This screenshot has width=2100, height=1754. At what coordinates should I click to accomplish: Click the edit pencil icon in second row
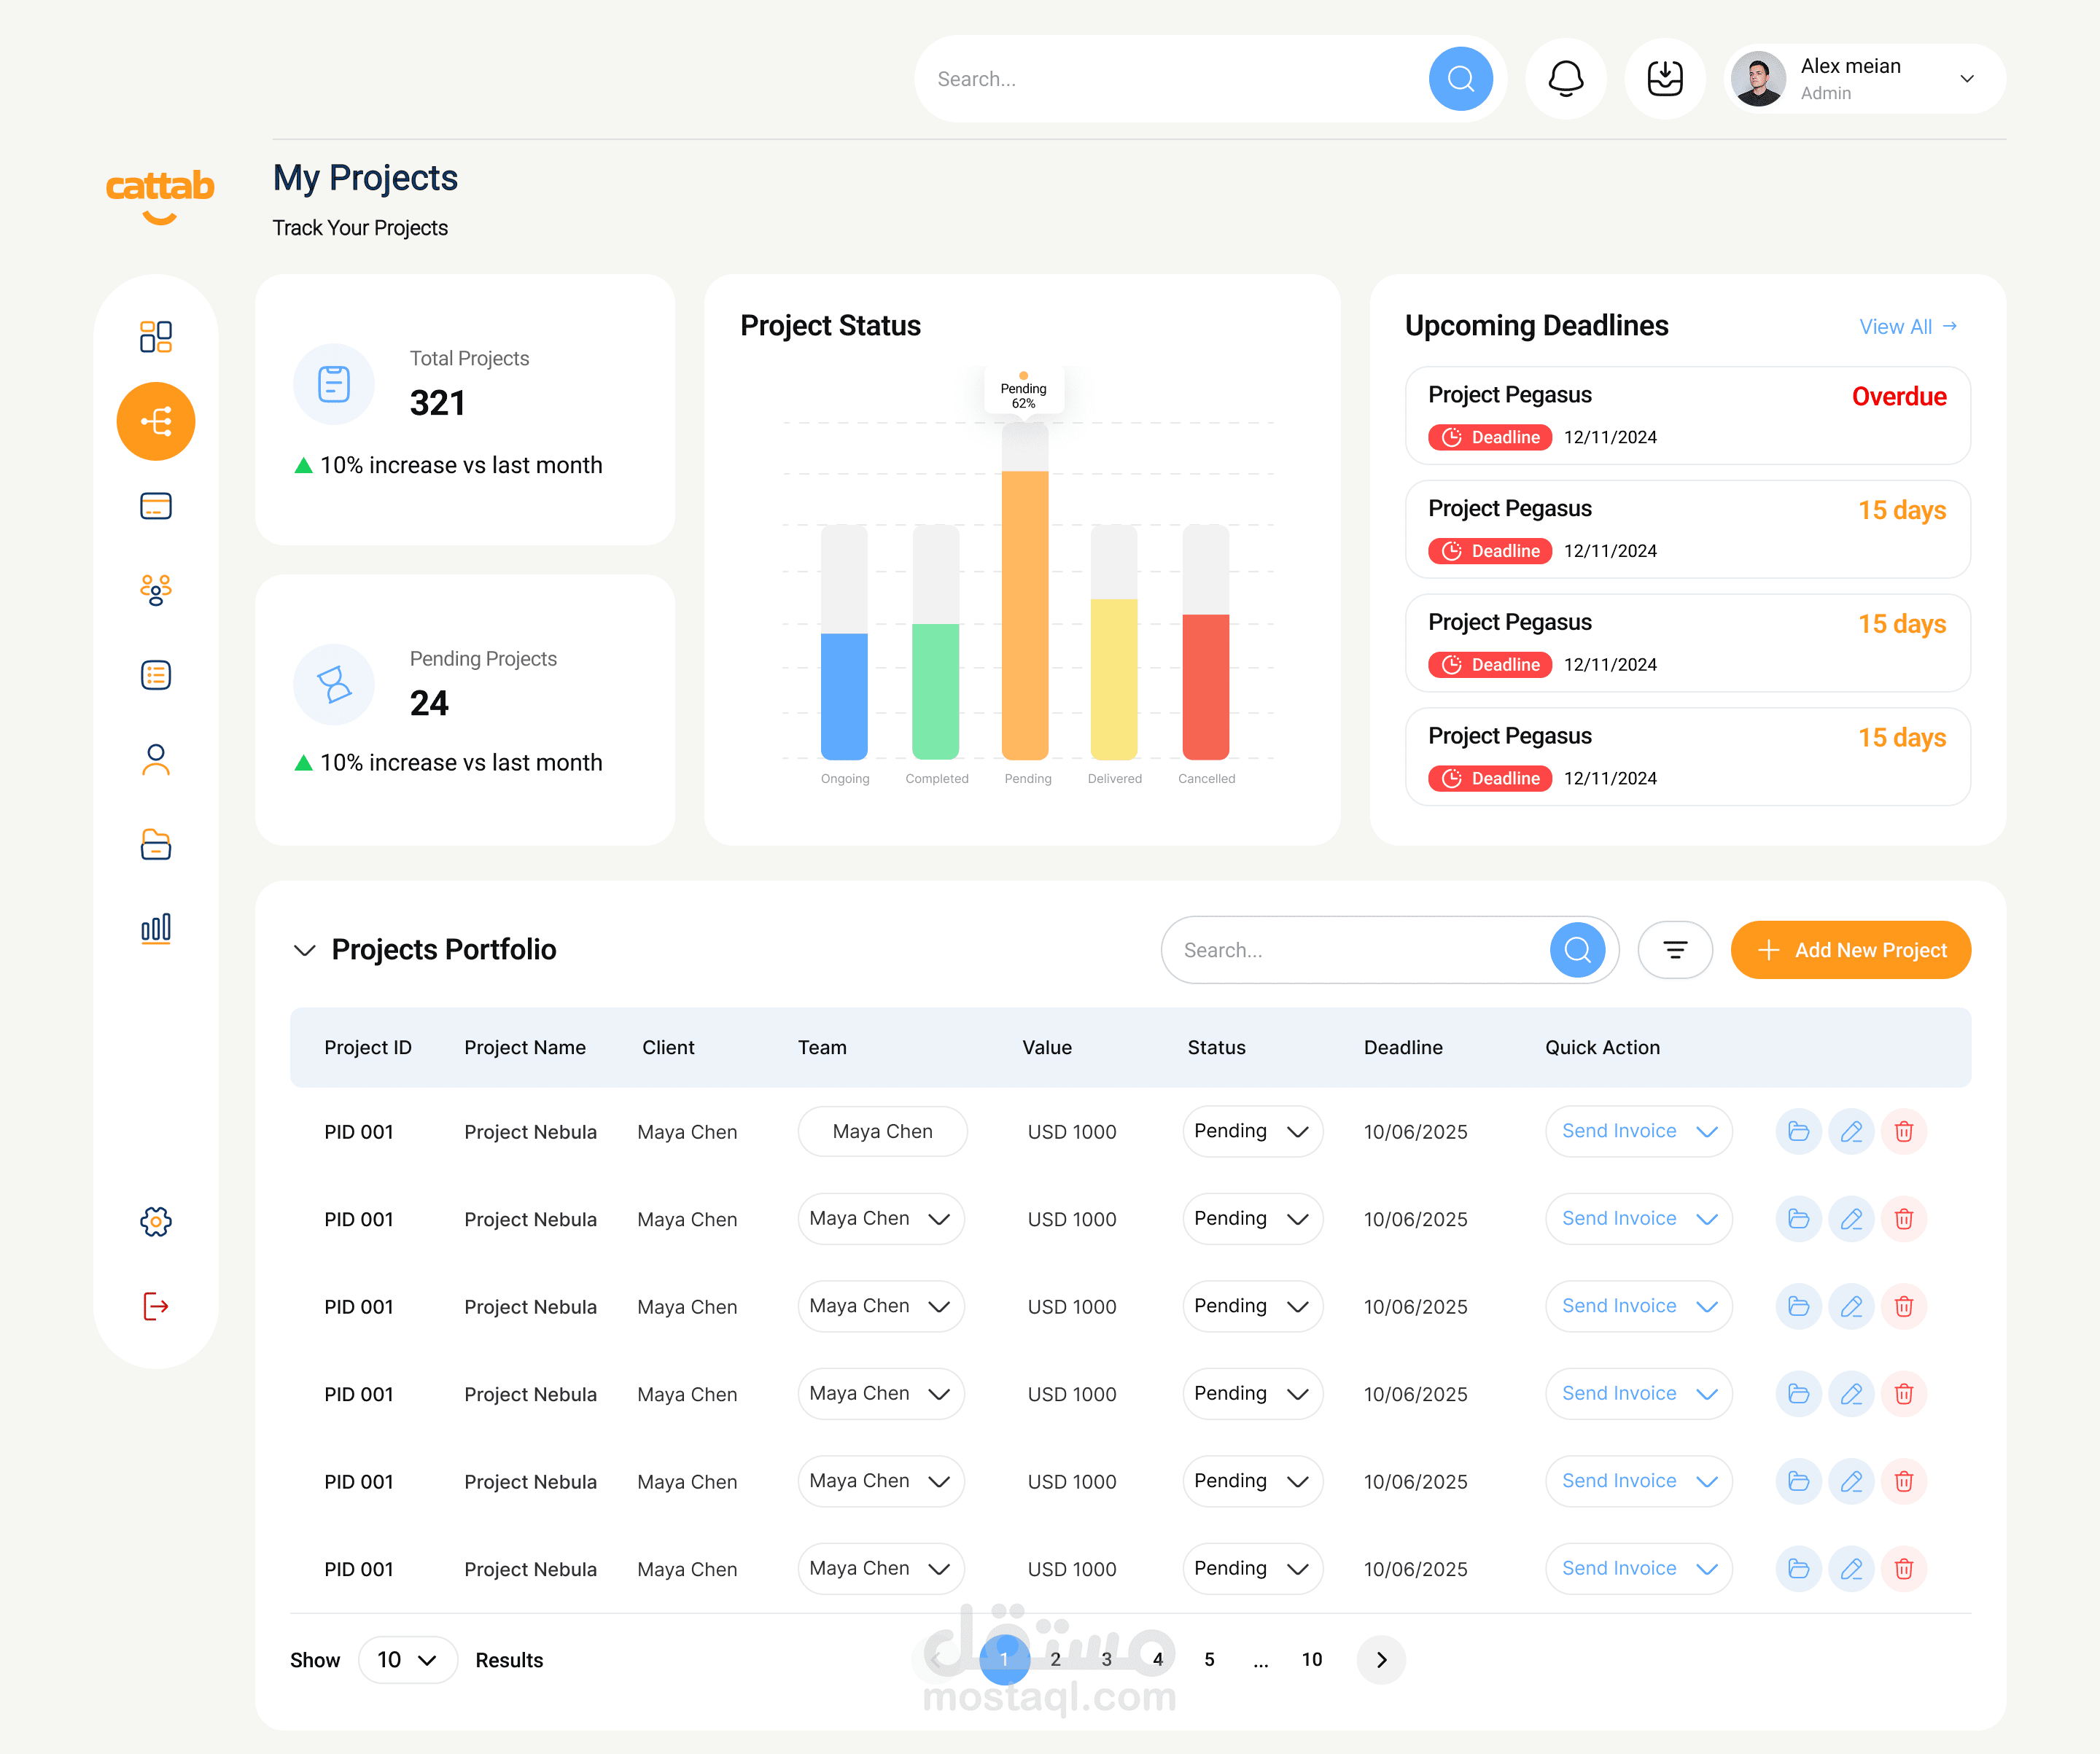[1851, 1218]
